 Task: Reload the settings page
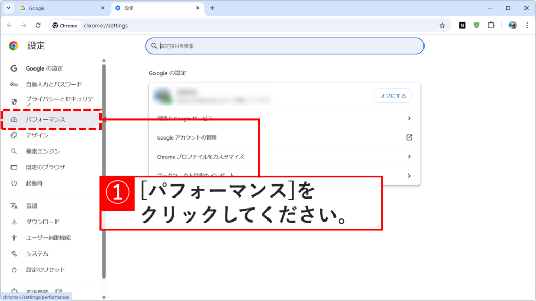(37, 25)
